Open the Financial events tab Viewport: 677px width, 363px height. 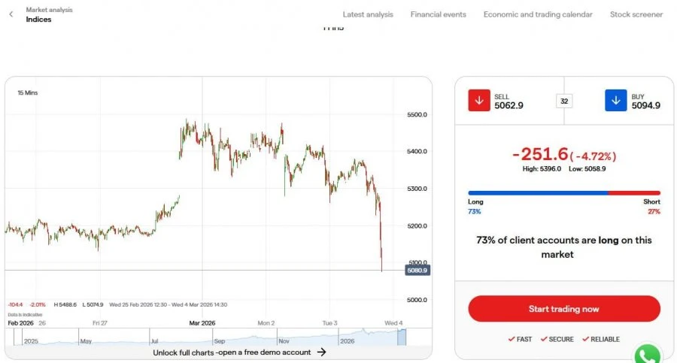[439, 14]
